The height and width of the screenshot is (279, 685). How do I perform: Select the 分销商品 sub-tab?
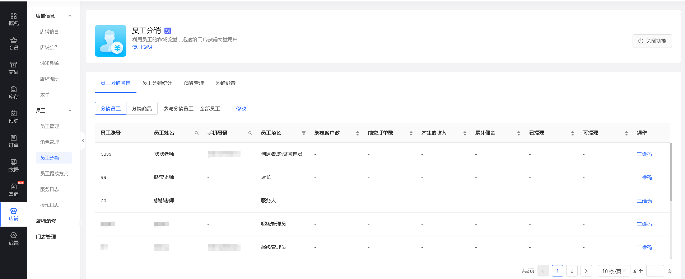point(142,109)
